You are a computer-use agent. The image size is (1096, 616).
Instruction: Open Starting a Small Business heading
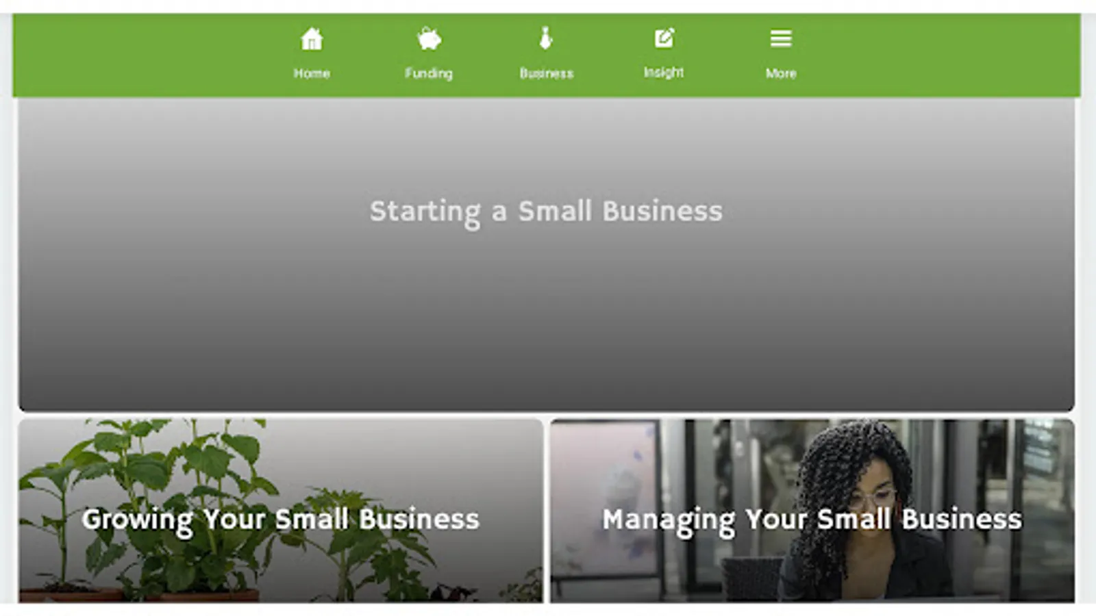pos(546,211)
